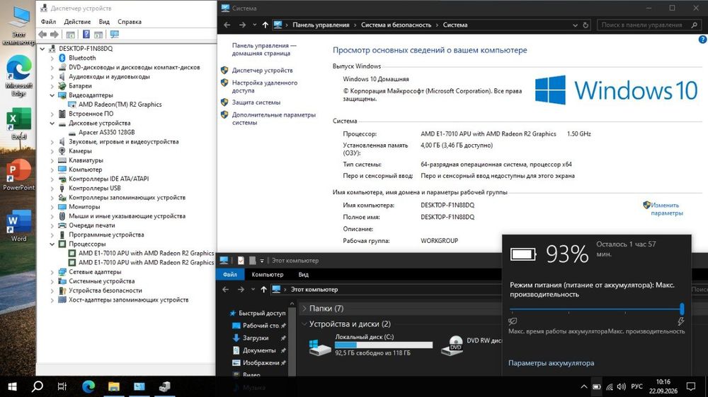
Task: Click help question mark in System window
Action: [702, 40]
